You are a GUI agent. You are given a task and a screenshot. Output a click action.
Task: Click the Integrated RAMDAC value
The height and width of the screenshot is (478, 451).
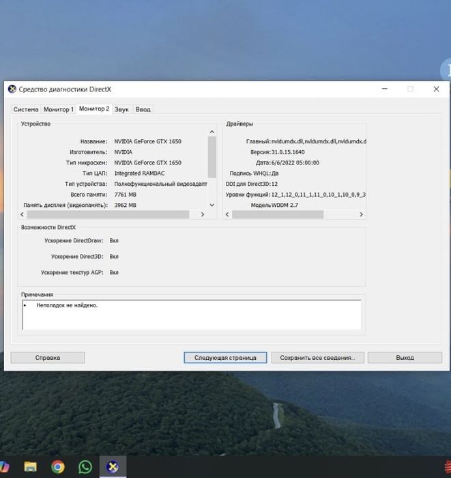click(x=139, y=173)
